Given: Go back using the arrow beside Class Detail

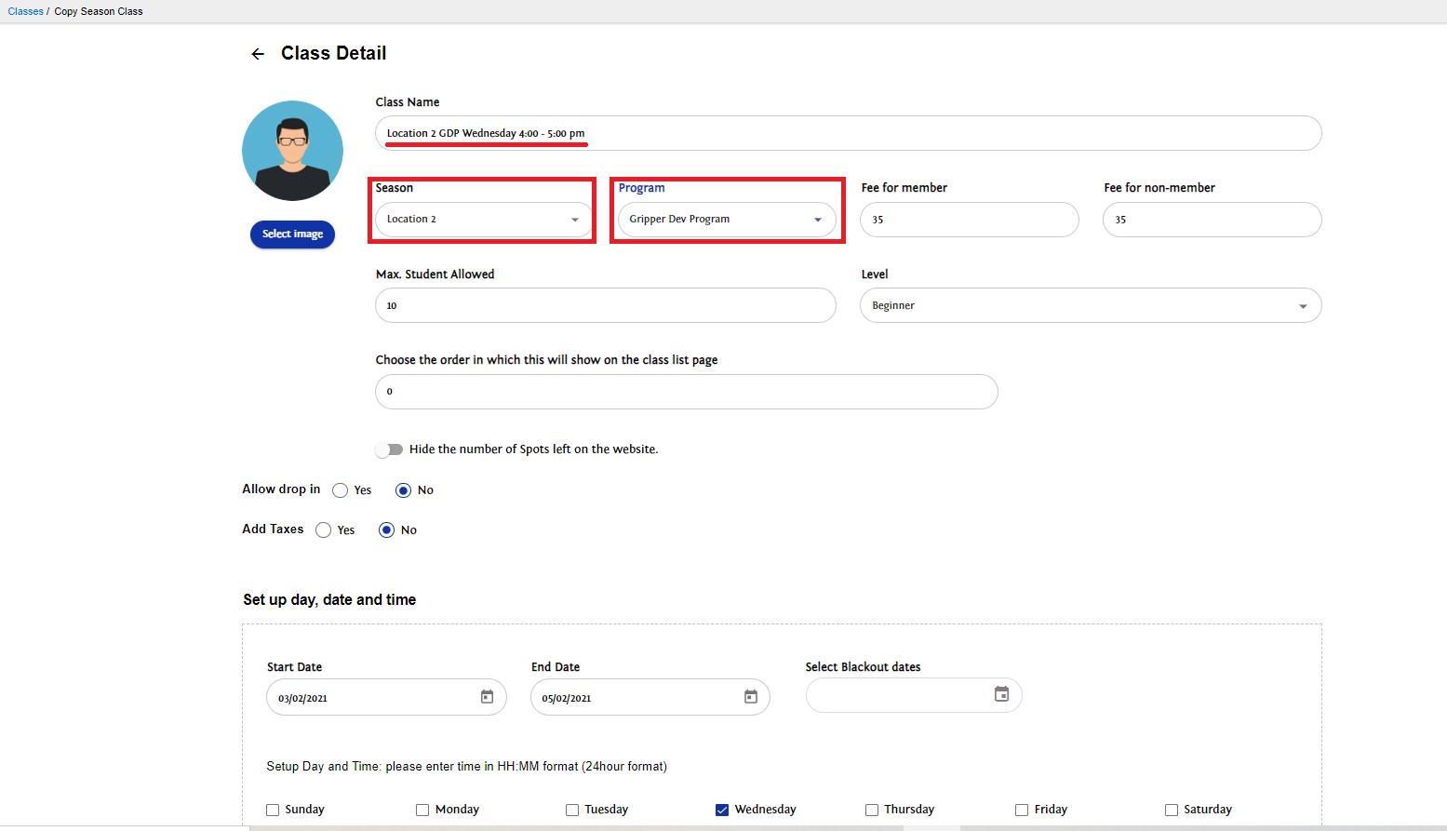Looking at the screenshot, I should click(258, 54).
